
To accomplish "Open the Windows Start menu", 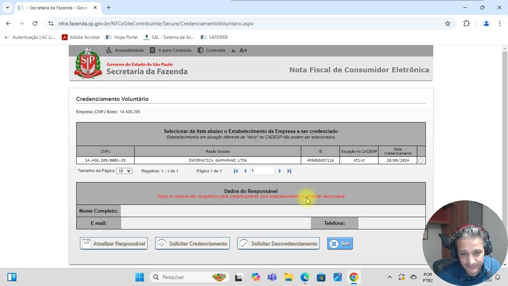I will coord(140,277).
